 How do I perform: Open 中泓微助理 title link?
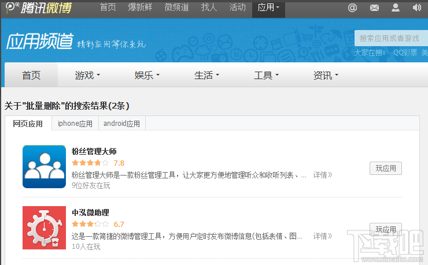coord(90,212)
